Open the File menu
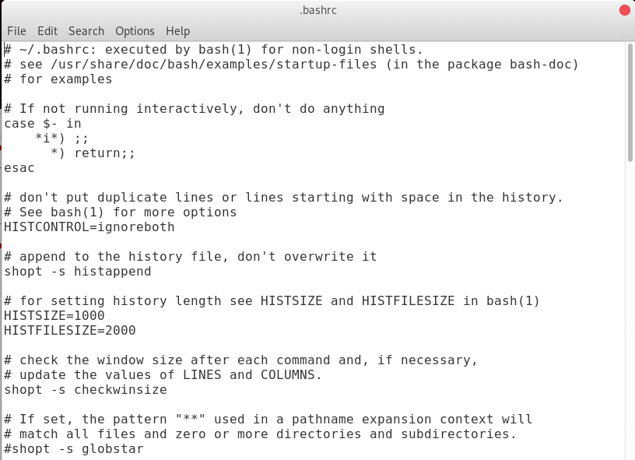635x460 pixels. click(16, 31)
